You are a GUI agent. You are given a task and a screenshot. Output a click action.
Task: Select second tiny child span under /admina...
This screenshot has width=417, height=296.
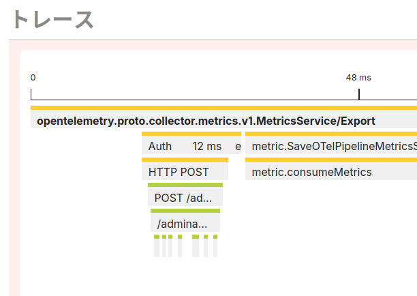pyautogui.click(x=164, y=246)
